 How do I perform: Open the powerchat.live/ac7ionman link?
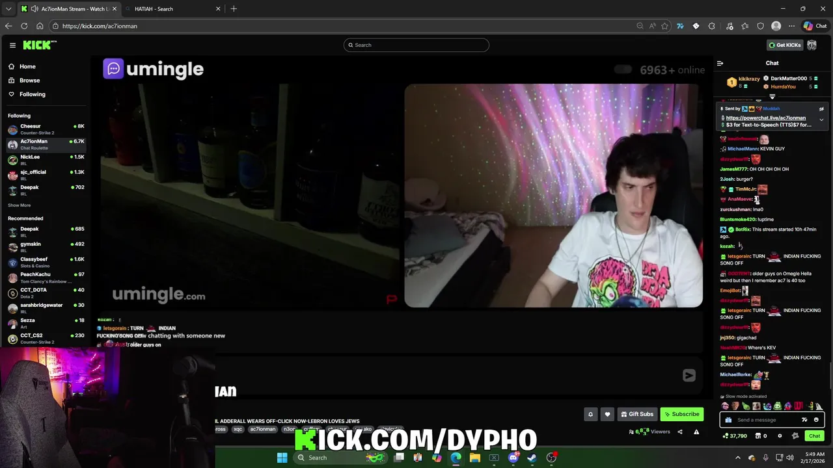(765, 118)
